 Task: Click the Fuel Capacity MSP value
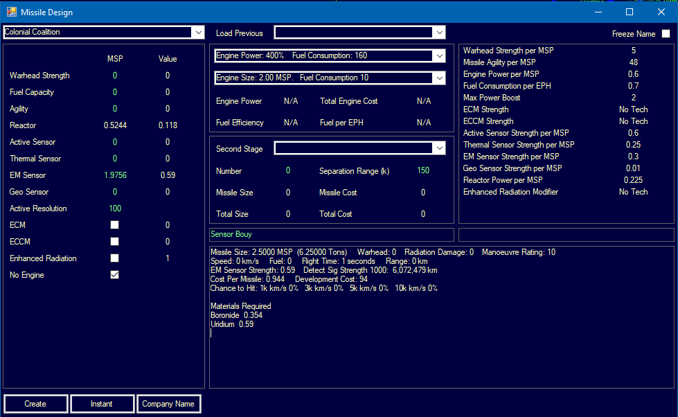115,92
